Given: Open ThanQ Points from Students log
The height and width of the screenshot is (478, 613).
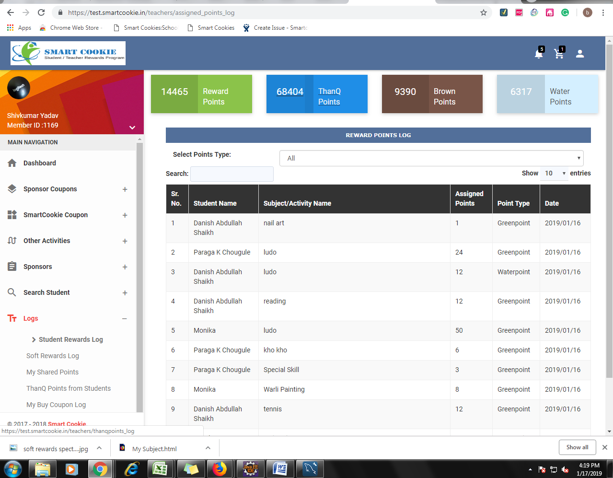Looking at the screenshot, I should pos(69,388).
